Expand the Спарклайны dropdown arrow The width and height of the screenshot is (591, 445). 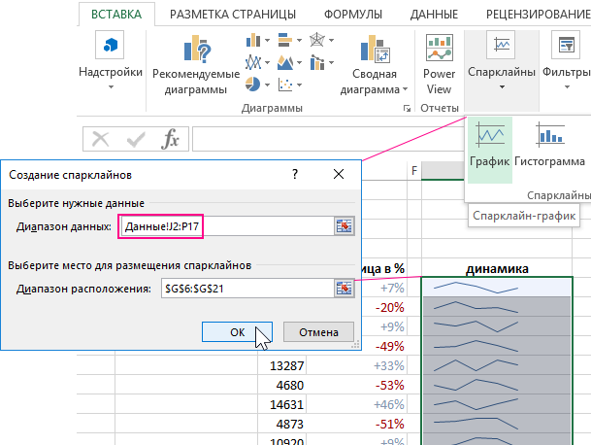pyautogui.click(x=502, y=87)
